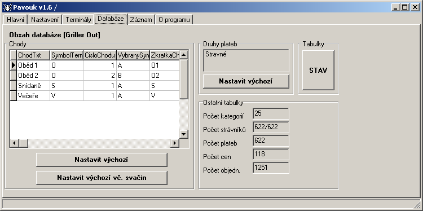The height and width of the screenshot is (211, 423).
Task: Click the vertical scrollbar thumb of grid
Action: (184, 80)
